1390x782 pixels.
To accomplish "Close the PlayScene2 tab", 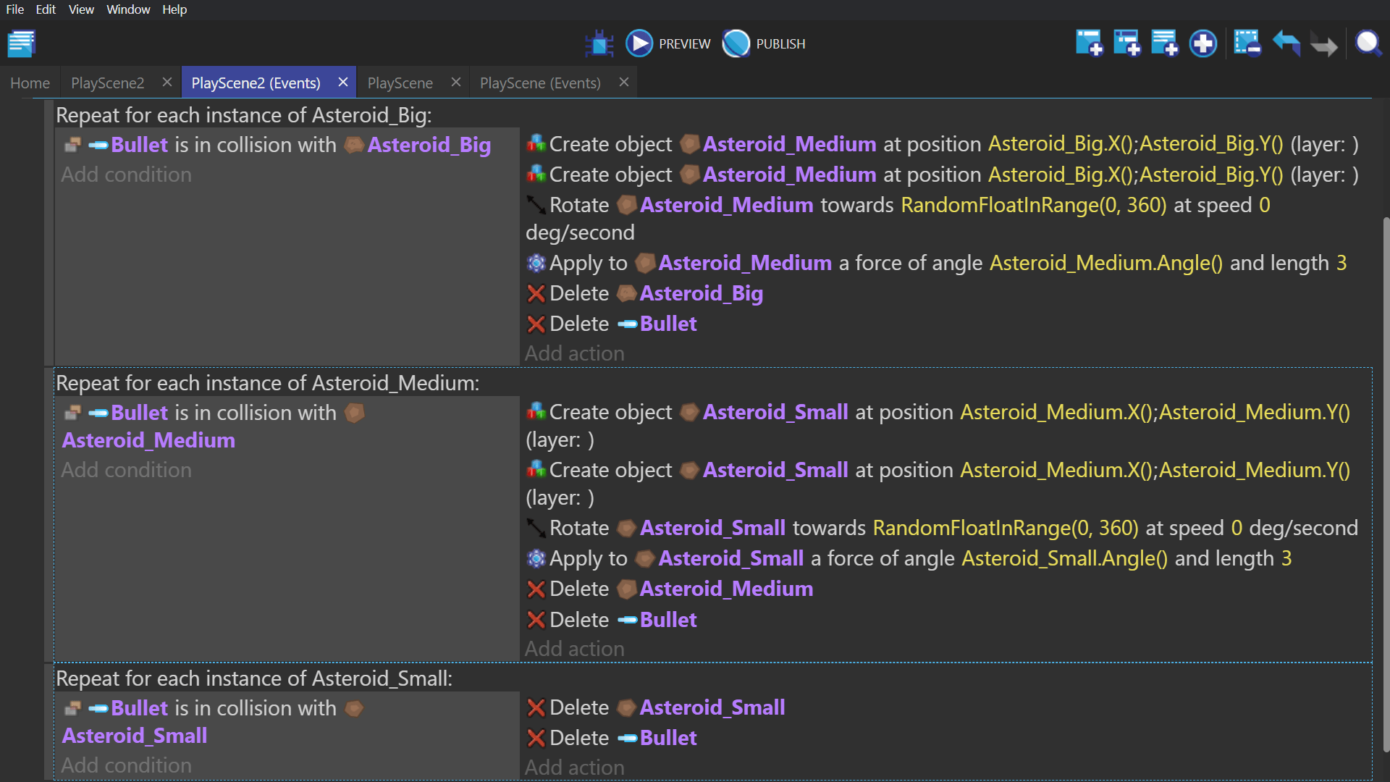I will [x=167, y=83].
